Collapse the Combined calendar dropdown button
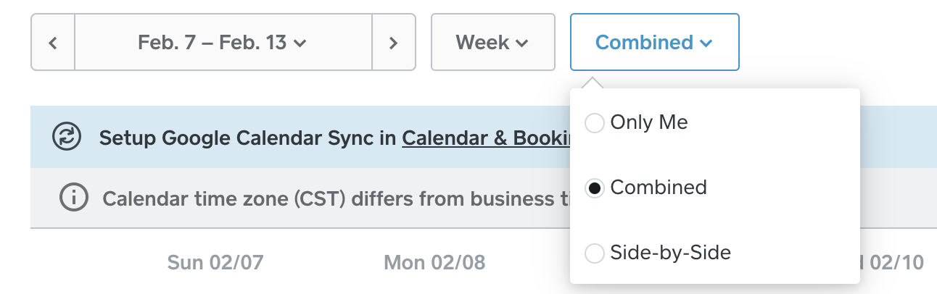Image resolution: width=937 pixels, height=294 pixels. [x=654, y=43]
